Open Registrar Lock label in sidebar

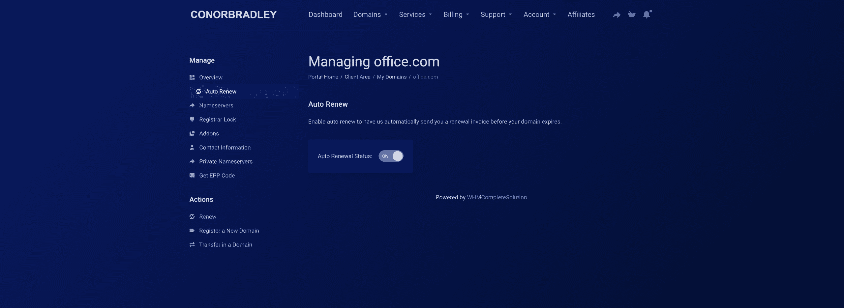[217, 120]
